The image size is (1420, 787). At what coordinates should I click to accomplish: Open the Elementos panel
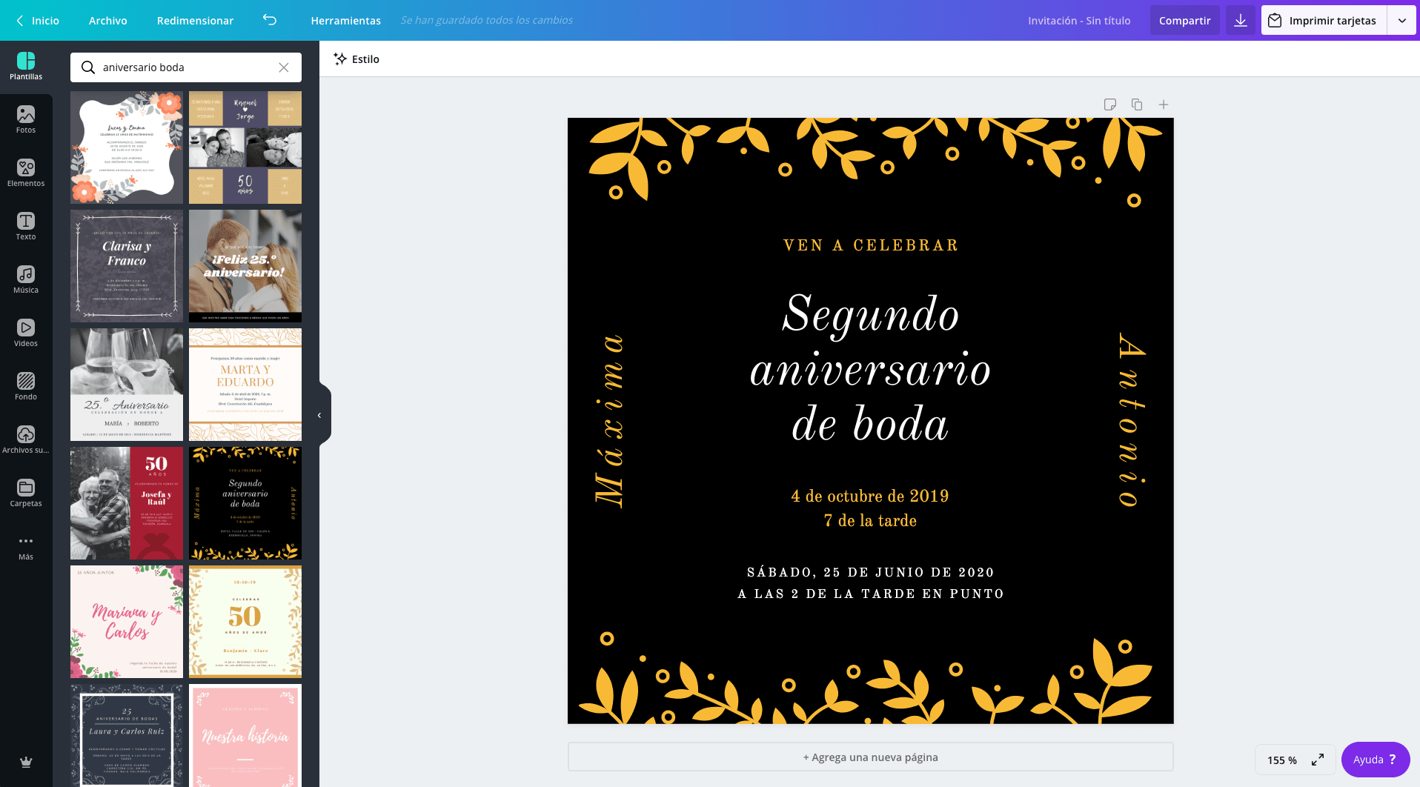click(26, 172)
